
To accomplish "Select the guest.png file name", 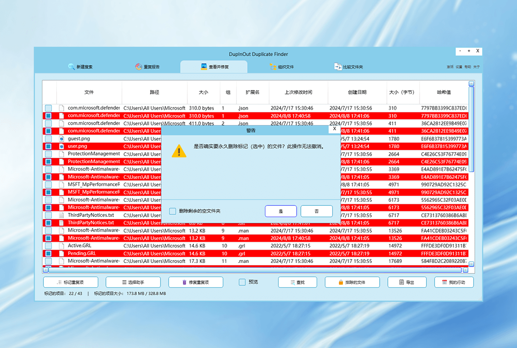I will [x=79, y=139].
